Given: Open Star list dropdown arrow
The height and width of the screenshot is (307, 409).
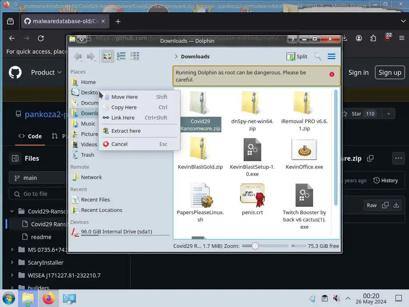Looking at the screenshot, I should [x=388, y=114].
